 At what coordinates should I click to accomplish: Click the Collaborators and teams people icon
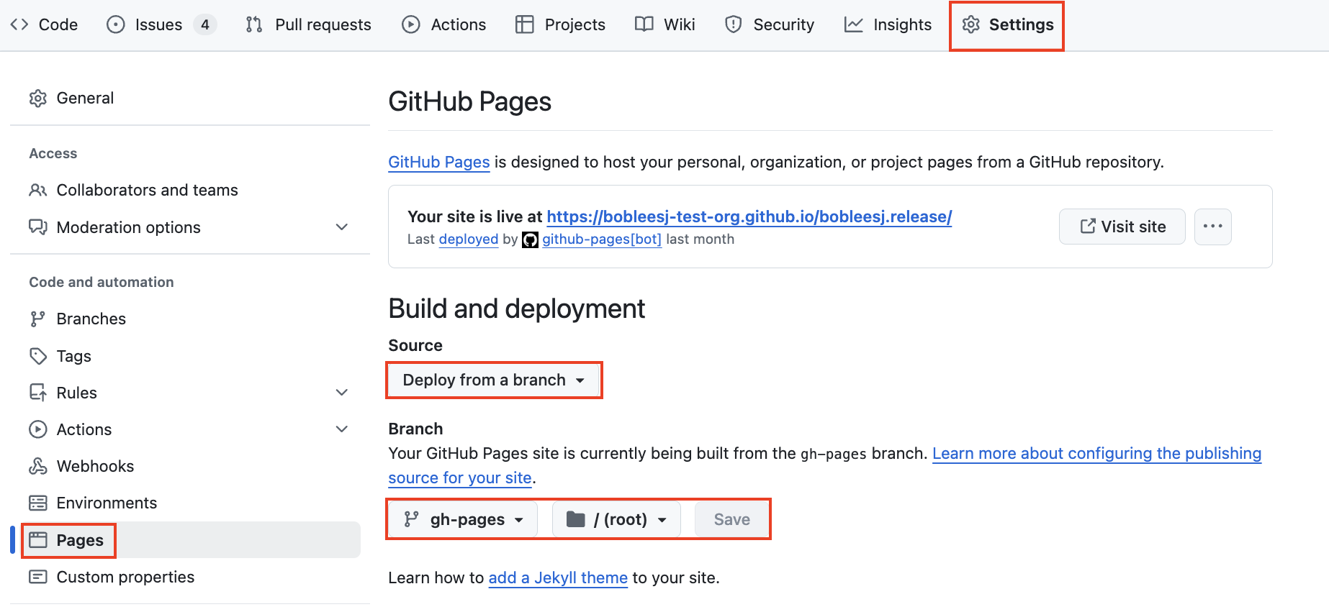[x=38, y=190]
